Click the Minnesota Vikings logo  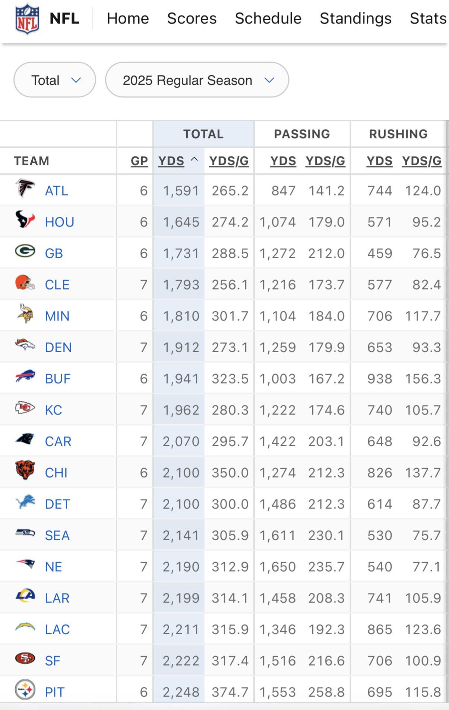click(x=25, y=314)
